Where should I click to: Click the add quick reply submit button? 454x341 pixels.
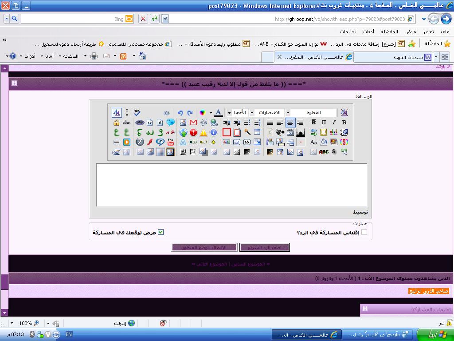click(x=265, y=247)
